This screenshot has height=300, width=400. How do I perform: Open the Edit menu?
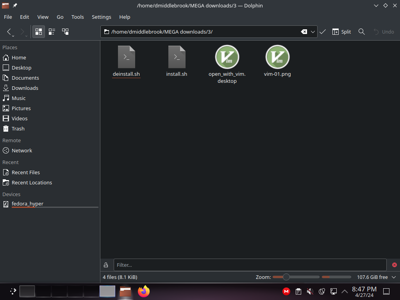pyautogui.click(x=25, y=17)
